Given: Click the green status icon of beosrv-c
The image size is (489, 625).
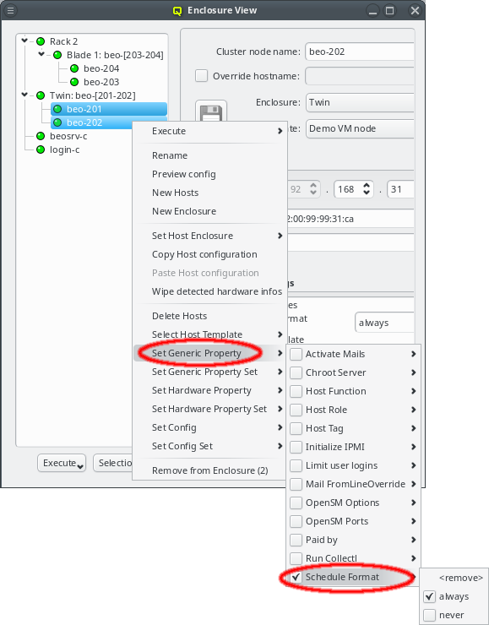Looking at the screenshot, I should pos(41,136).
